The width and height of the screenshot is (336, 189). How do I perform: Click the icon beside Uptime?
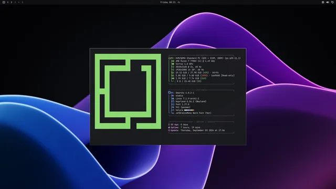[169, 128]
